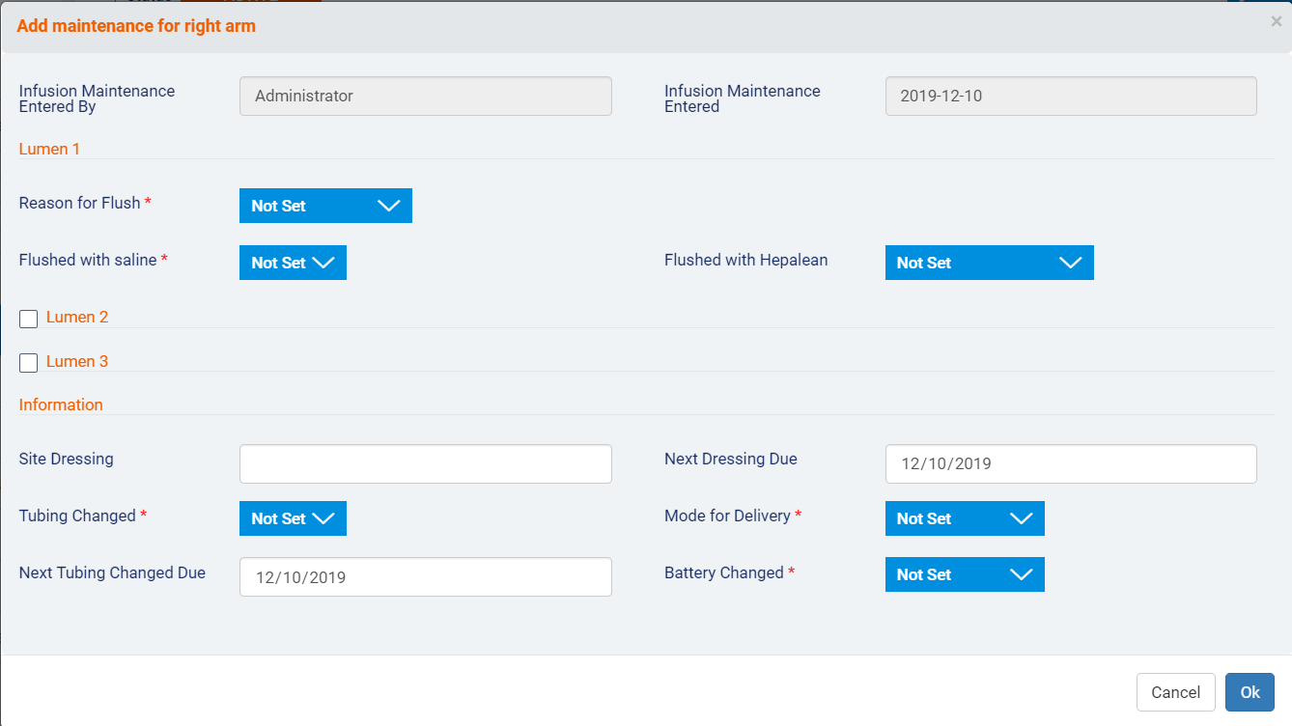Click the Lumen 2 label text
This screenshot has width=1292, height=726.
pyautogui.click(x=77, y=317)
